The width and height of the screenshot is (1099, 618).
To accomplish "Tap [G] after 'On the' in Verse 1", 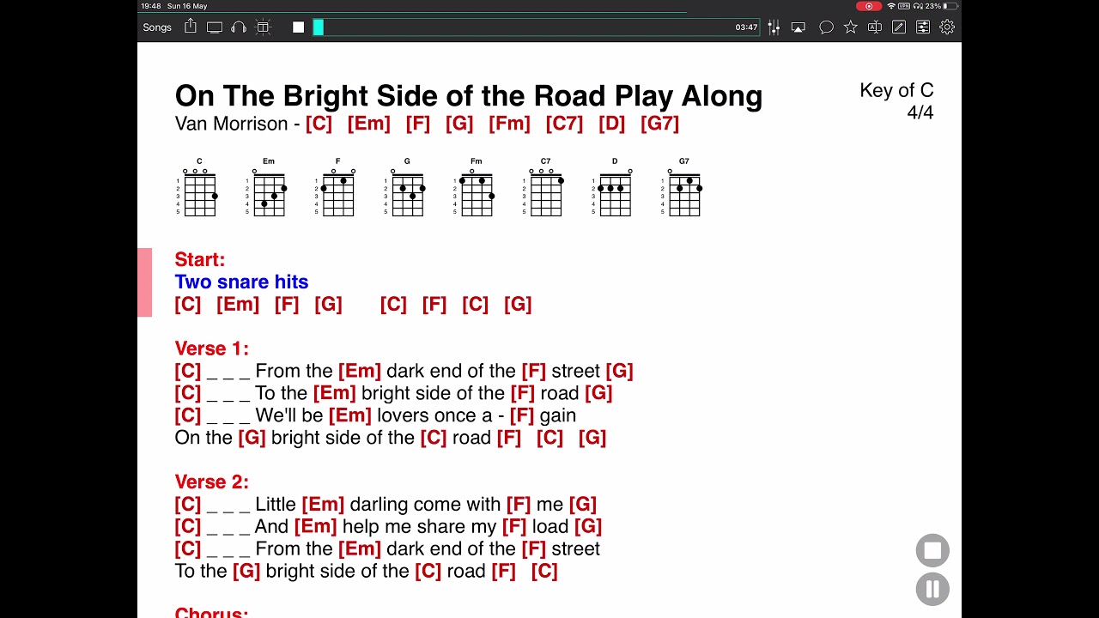I will [252, 438].
